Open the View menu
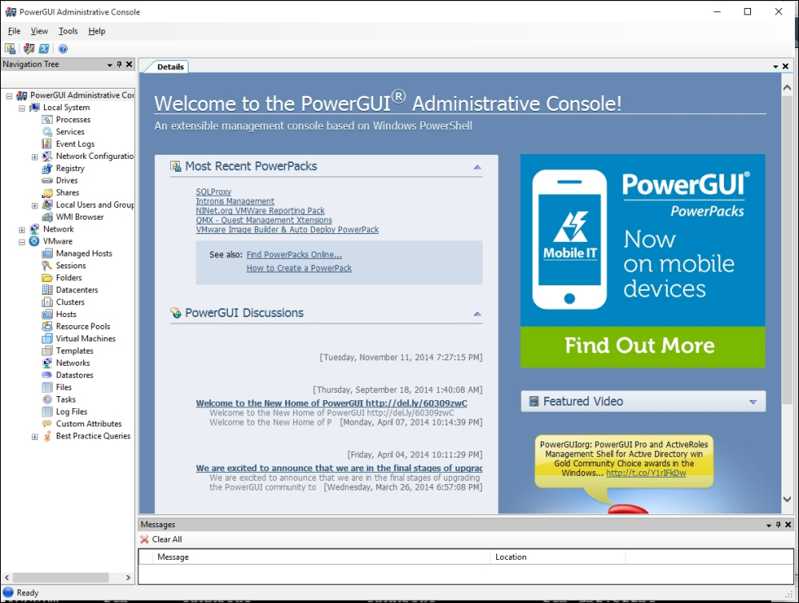 coord(39,31)
